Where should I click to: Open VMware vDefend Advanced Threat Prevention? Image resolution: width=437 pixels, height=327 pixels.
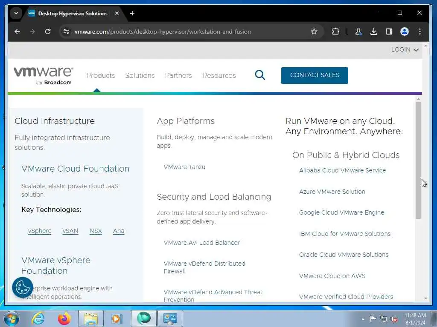click(213, 295)
